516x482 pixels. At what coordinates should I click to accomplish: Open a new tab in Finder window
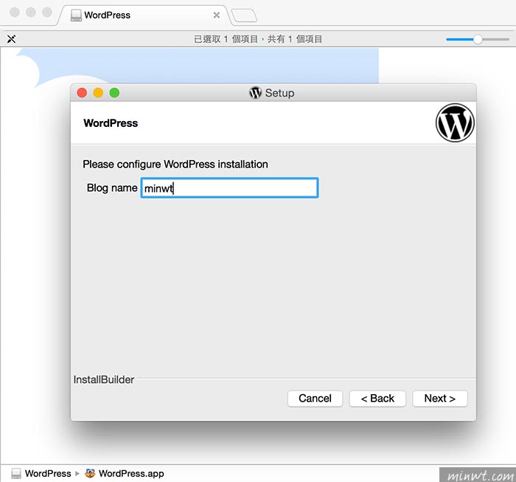point(244,16)
